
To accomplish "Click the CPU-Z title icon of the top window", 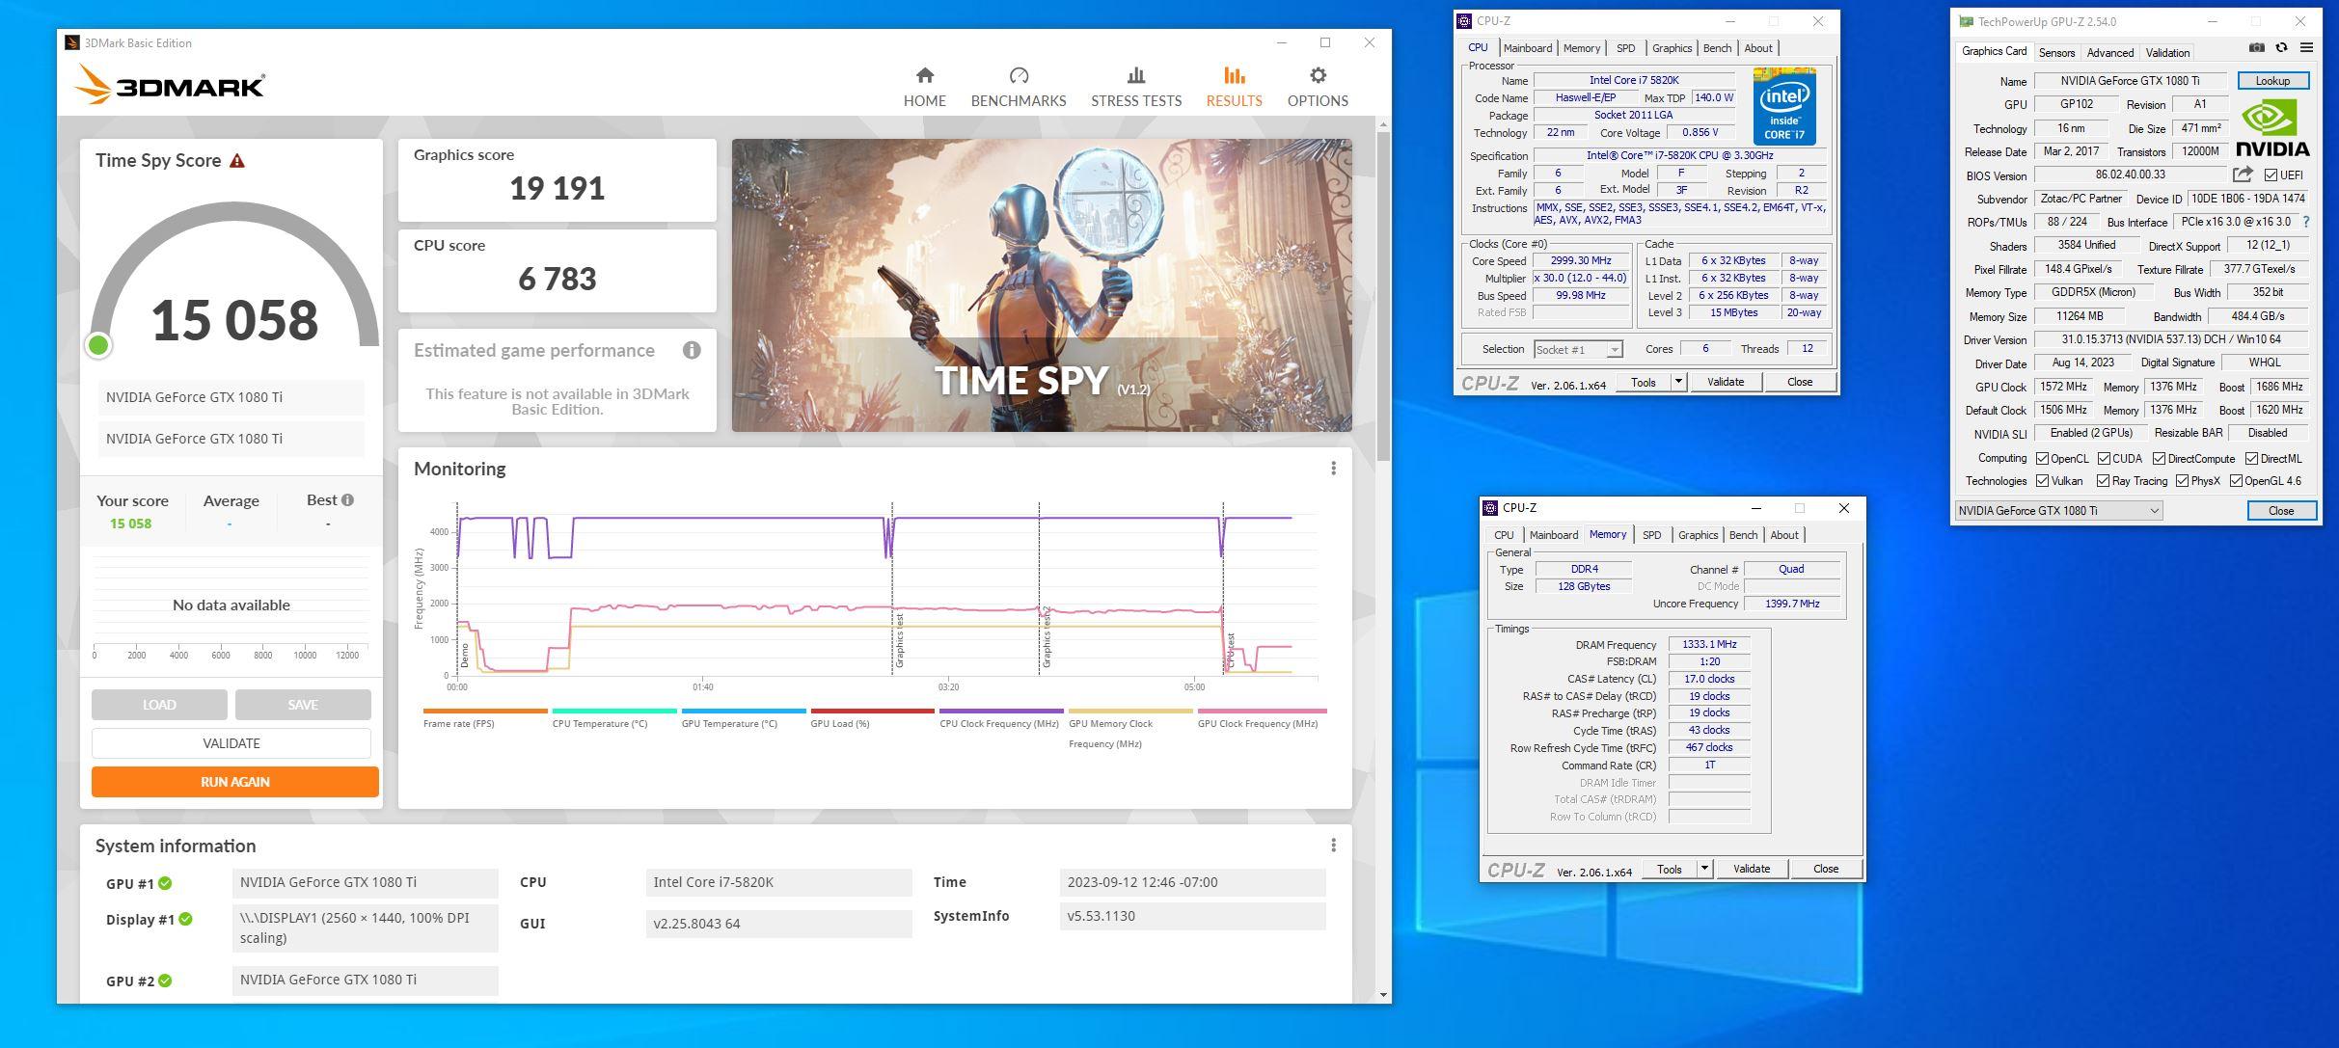I will [1464, 21].
